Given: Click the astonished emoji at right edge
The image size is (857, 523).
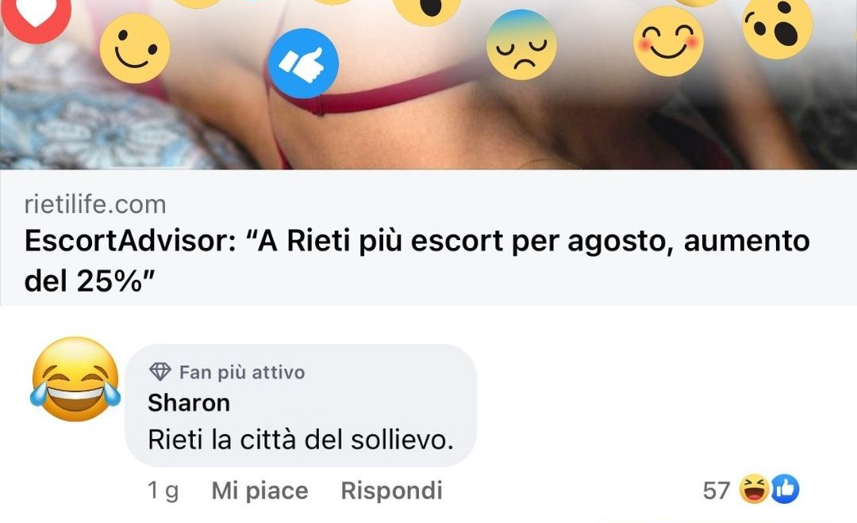Looking at the screenshot, I should tap(778, 25).
